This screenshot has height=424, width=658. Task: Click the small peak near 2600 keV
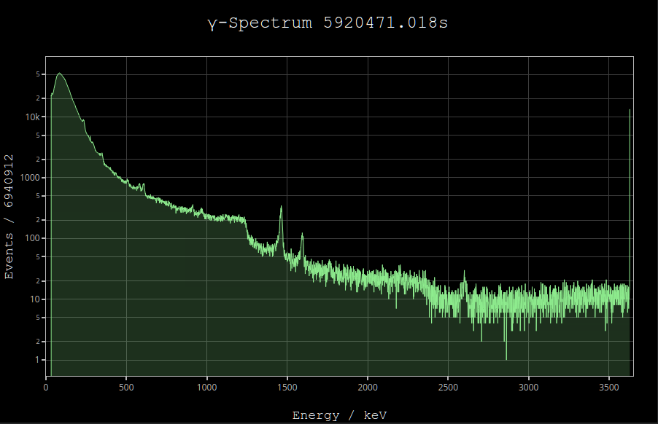click(464, 275)
